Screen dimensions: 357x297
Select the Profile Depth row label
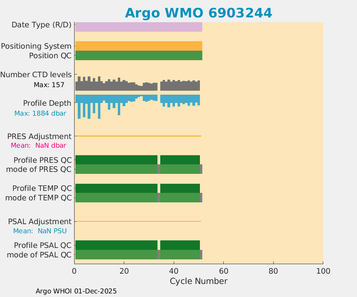[47, 103]
